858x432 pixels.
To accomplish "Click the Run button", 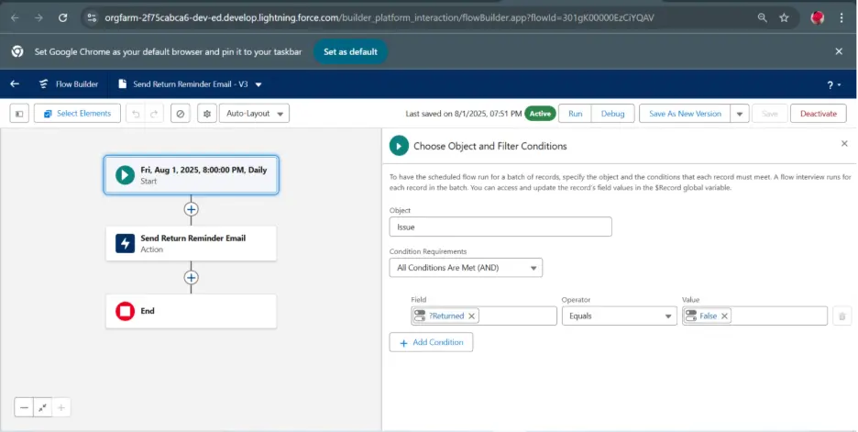I will (x=575, y=114).
